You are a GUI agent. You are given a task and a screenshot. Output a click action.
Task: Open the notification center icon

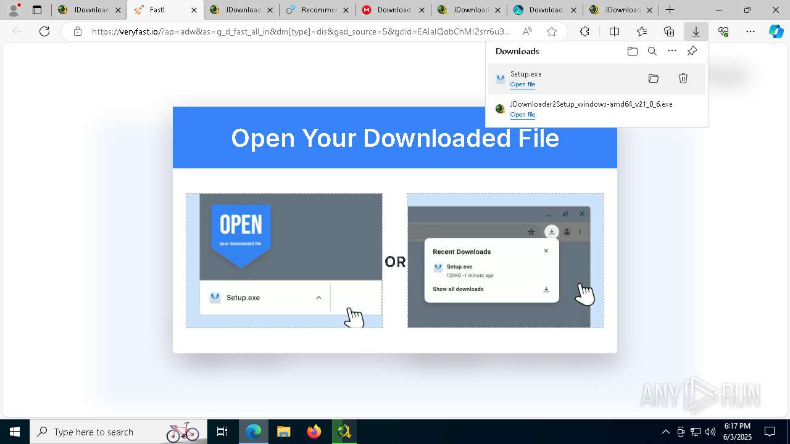pyautogui.click(x=770, y=432)
